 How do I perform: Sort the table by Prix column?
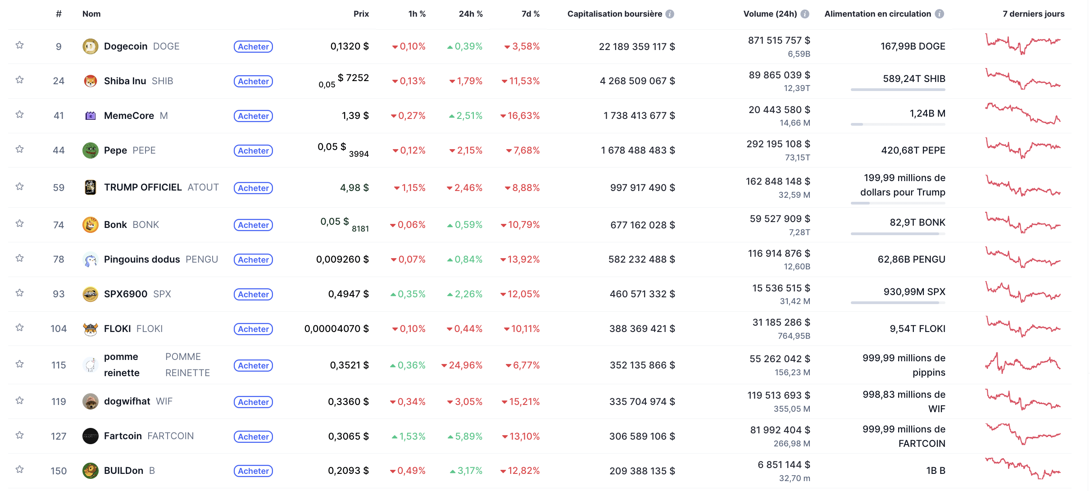point(361,14)
